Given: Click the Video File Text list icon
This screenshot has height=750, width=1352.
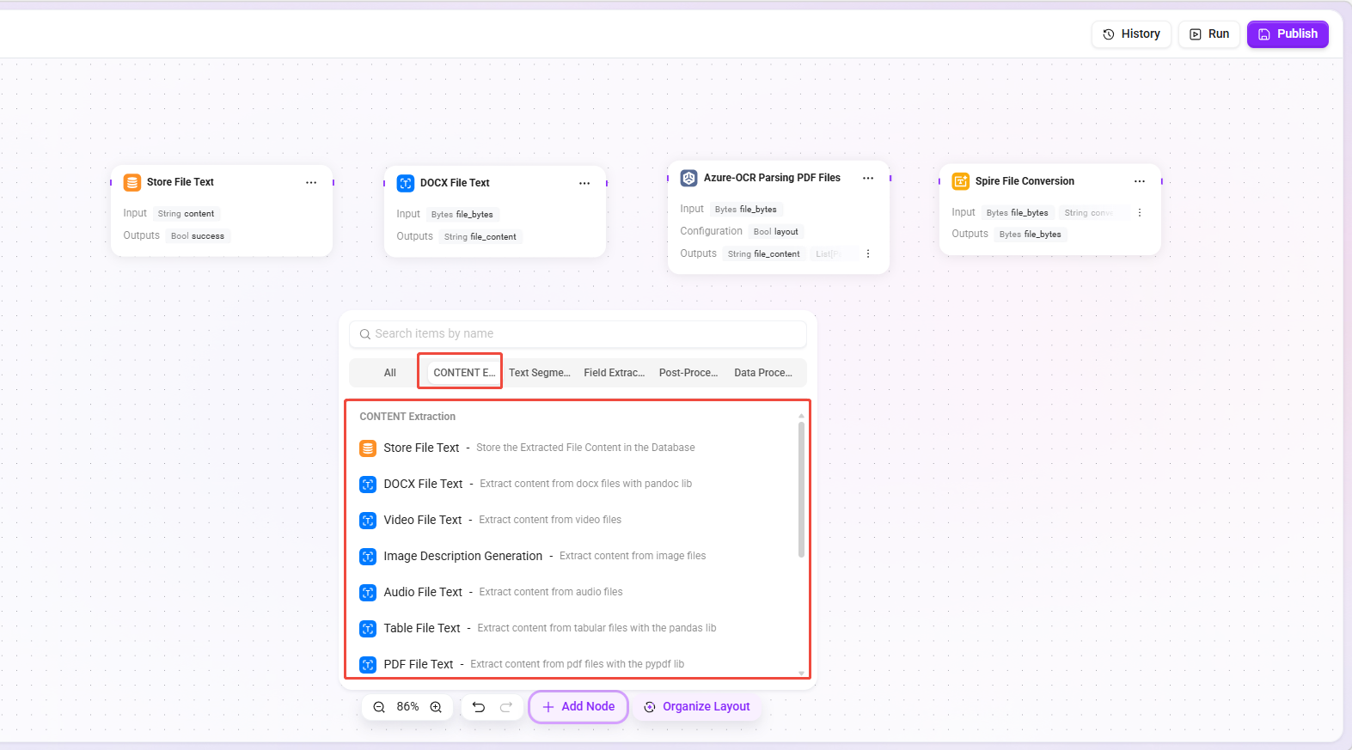Looking at the screenshot, I should click(x=368, y=521).
